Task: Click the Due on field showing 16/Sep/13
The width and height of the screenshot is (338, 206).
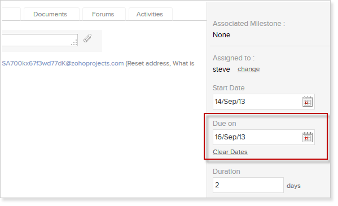Action: point(264,137)
